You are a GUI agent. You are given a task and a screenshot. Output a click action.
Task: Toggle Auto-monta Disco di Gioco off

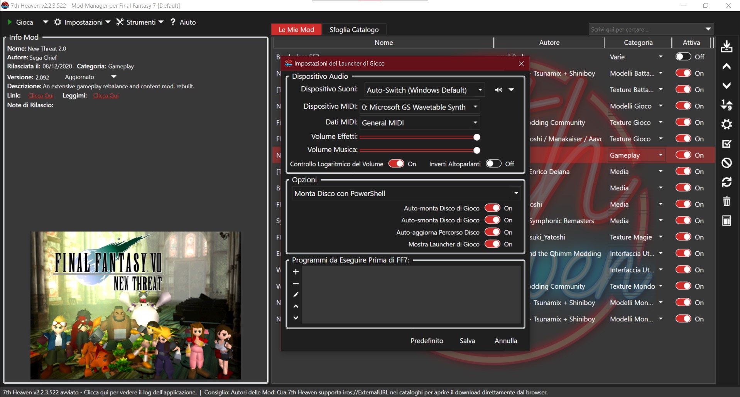[492, 208]
